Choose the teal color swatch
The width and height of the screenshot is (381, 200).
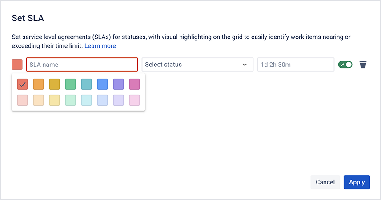87,84
